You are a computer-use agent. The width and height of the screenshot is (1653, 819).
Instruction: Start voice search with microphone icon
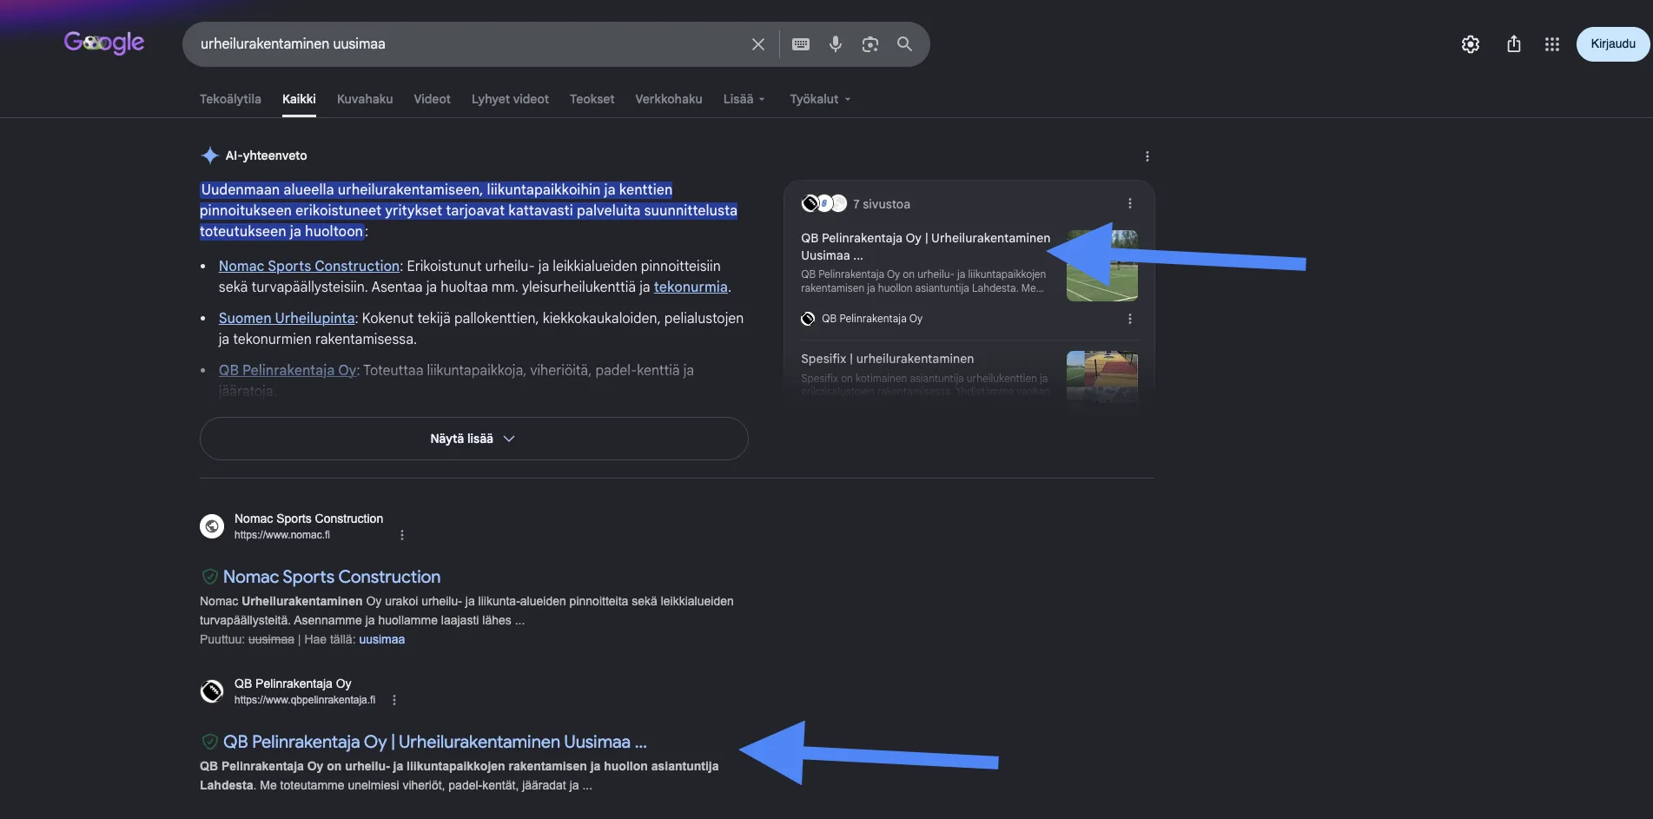coord(836,44)
